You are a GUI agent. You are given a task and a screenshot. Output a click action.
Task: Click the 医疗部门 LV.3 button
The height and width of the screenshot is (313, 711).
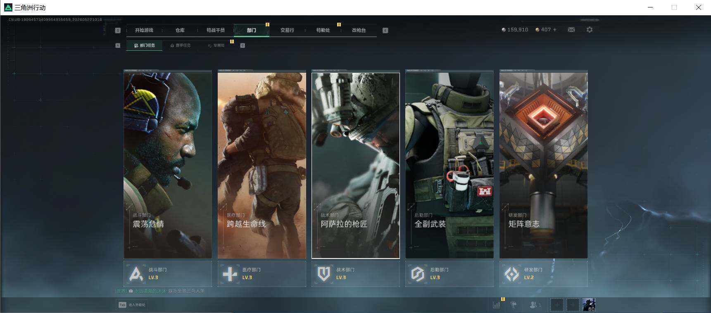click(x=262, y=274)
